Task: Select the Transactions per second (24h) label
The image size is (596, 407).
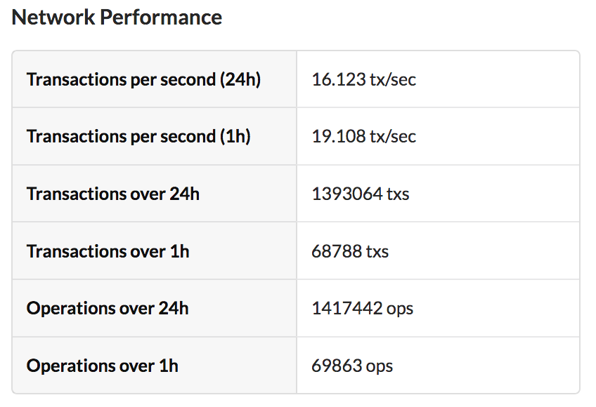Action: click(x=143, y=79)
